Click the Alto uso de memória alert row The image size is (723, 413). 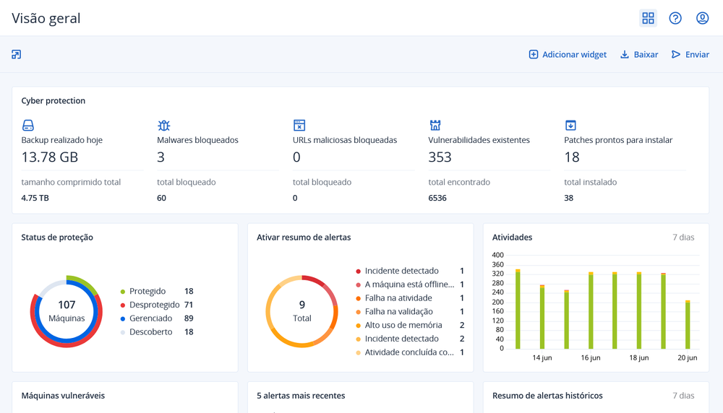[403, 325]
